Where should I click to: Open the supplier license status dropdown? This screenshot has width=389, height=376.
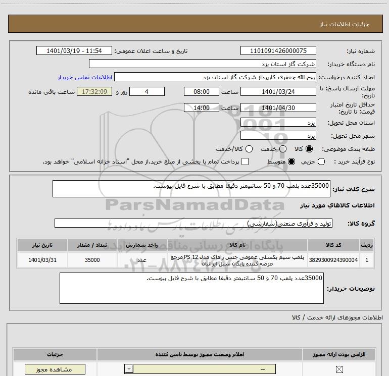coord(200,369)
